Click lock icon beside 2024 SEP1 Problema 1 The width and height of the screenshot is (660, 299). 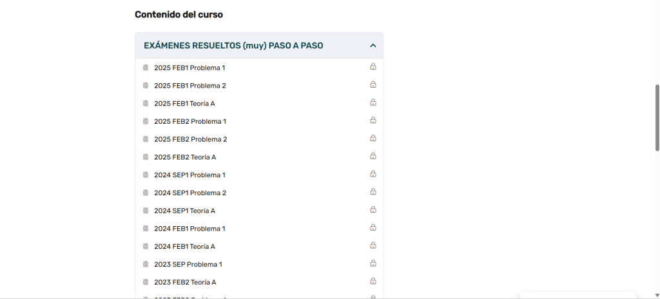(x=373, y=174)
